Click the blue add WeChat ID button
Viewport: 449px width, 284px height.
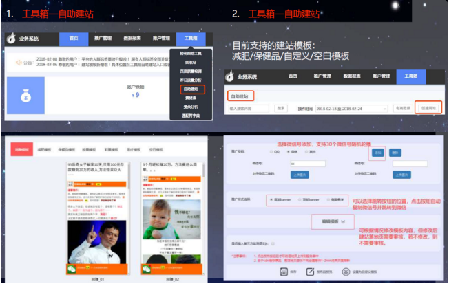click(376, 153)
